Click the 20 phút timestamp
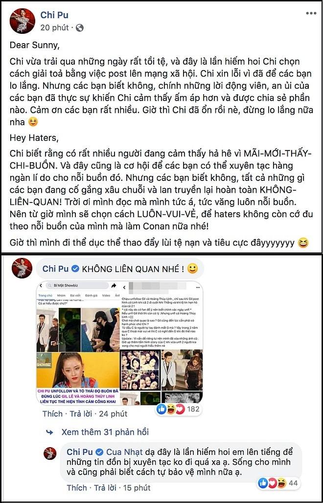Image resolution: width=323 pixels, height=503 pixels. pos(54,28)
